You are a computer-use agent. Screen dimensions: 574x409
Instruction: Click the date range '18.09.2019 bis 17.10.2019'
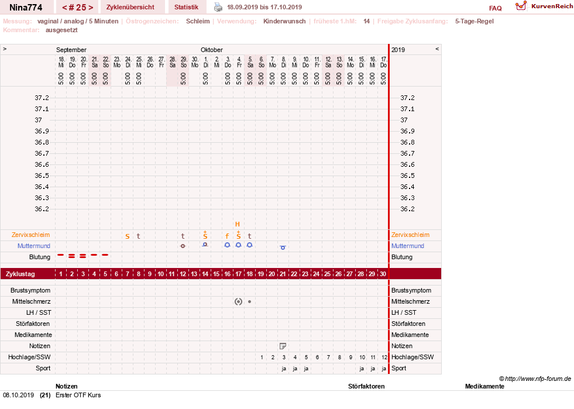click(x=264, y=7)
